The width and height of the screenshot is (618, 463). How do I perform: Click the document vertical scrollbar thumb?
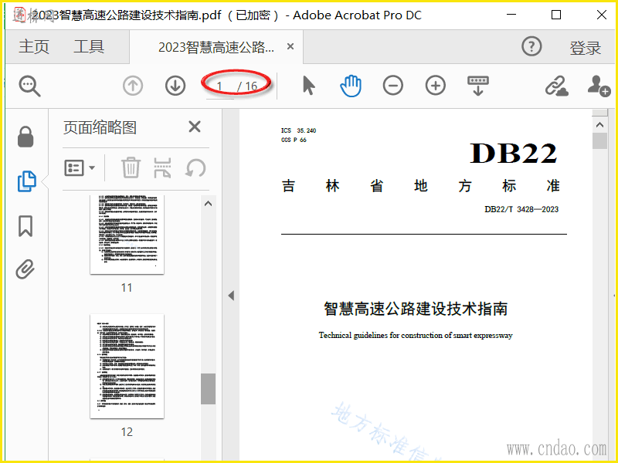(599, 141)
